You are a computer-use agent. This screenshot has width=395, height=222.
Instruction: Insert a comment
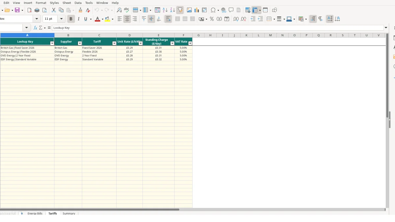231,10
